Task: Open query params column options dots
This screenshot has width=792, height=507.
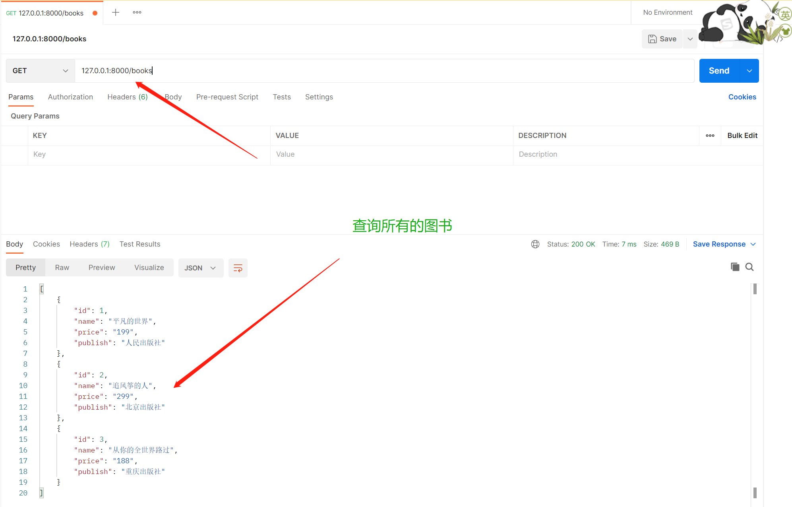Action: coord(710,136)
